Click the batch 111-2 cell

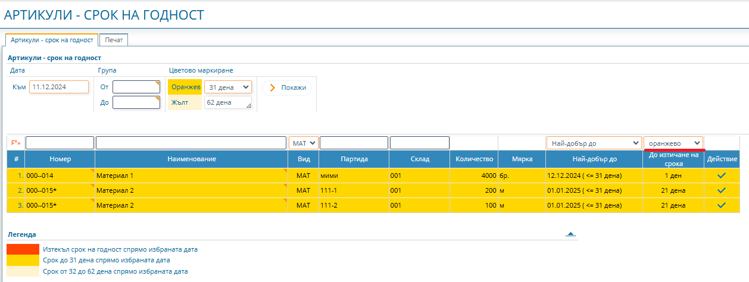pyautogui.click(x=354, y=205)
